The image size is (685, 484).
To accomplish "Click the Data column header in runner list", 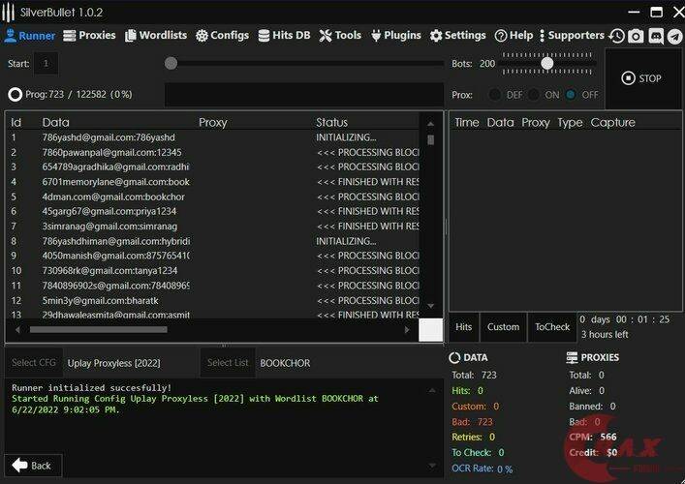I will tap(56, 122).
